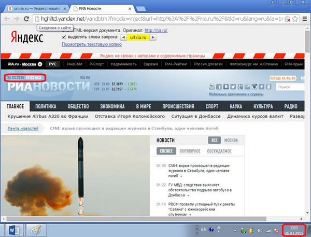The image size is (311, 237).
Task: Open 'Ситуация в Донбассе' topic
Action: (x=196, y=116)
